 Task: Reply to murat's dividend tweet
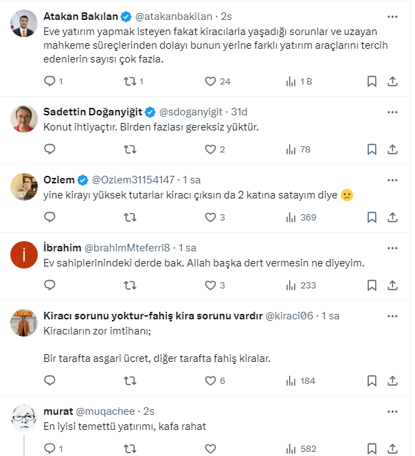(49, 448)
